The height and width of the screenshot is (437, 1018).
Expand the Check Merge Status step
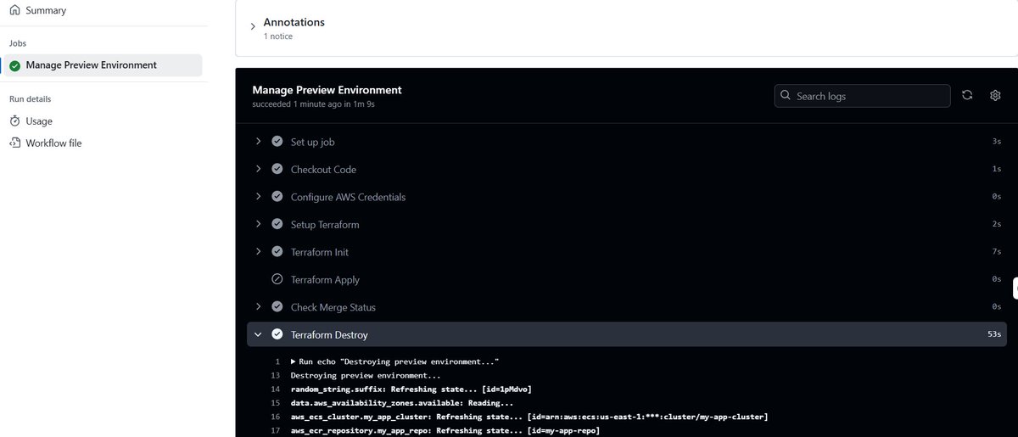258,307
